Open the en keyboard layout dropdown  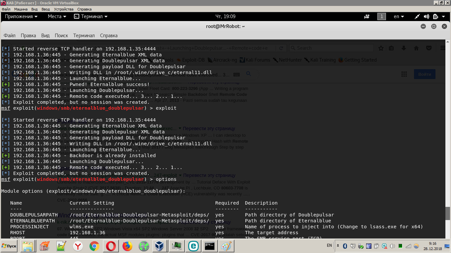[x=399, y=16]
